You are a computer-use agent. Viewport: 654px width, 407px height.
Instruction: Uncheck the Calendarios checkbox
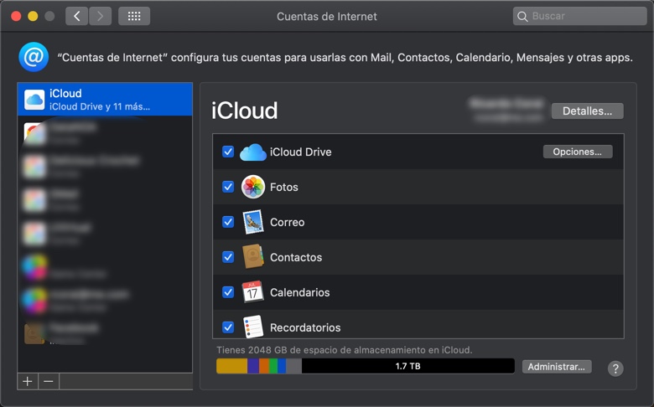coord(228,292)
